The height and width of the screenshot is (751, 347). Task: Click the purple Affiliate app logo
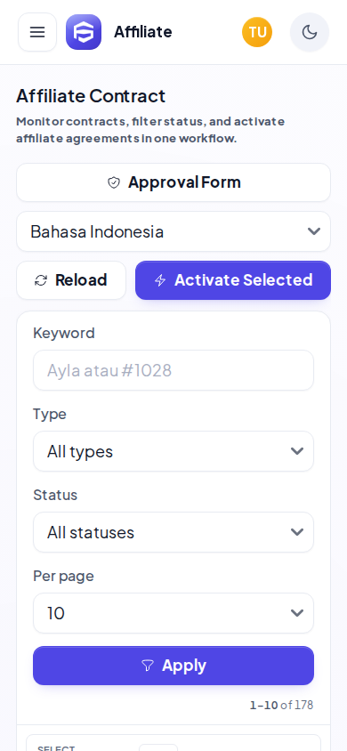[84, 32]
